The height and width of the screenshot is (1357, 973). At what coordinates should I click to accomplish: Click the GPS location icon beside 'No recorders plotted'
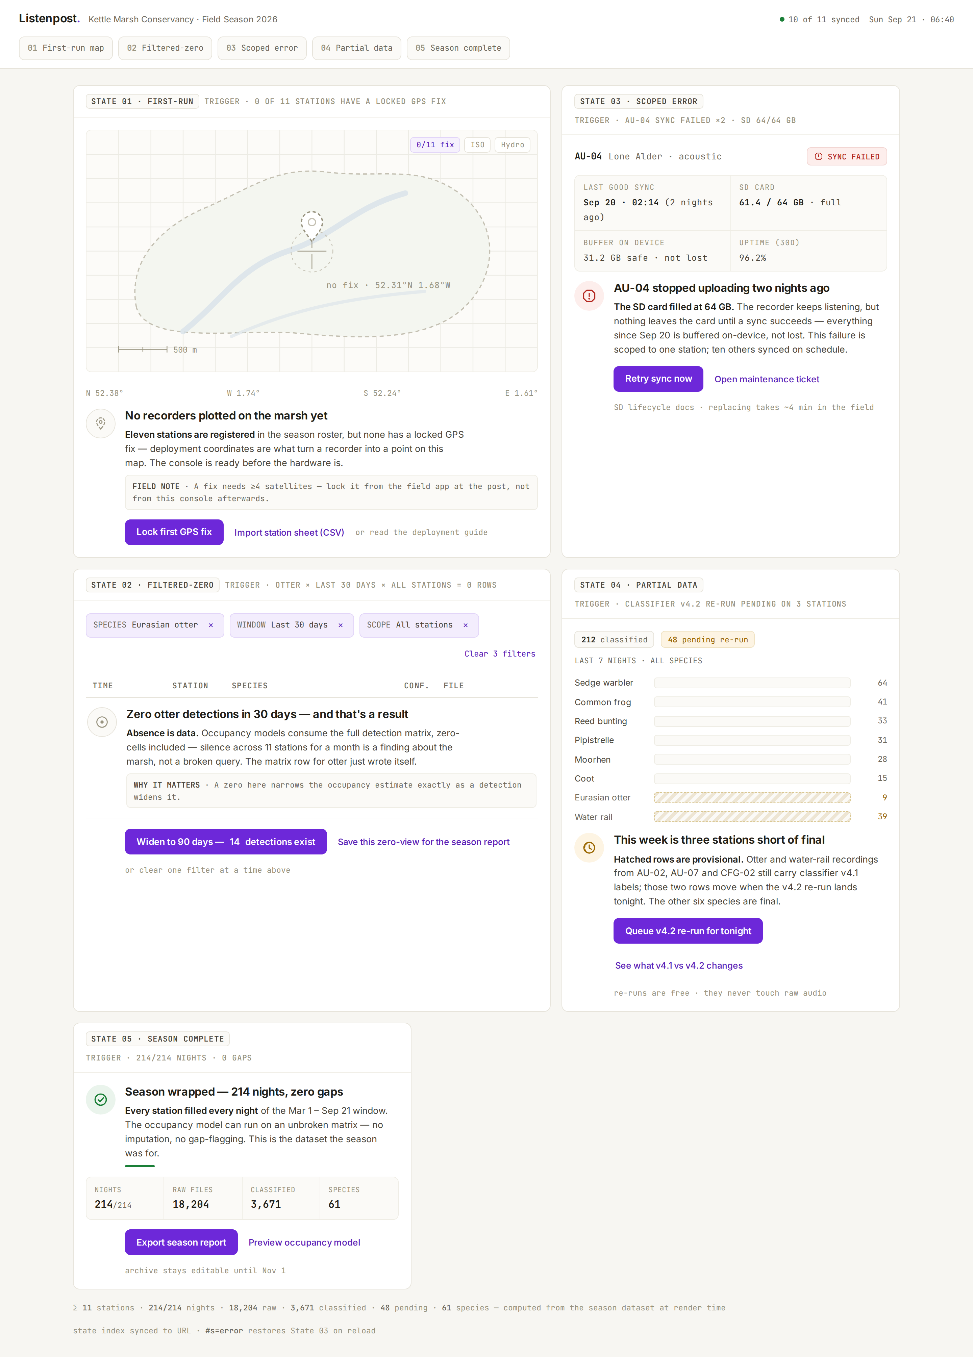point(101,423)
